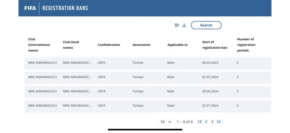The height and width of the screenshot is (133, 290).
Task: Click the Number of registration periods header
Action: click(246, 45)
